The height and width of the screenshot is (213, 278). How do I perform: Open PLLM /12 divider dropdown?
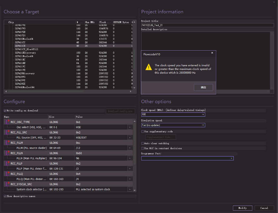(x=130, y=148)
